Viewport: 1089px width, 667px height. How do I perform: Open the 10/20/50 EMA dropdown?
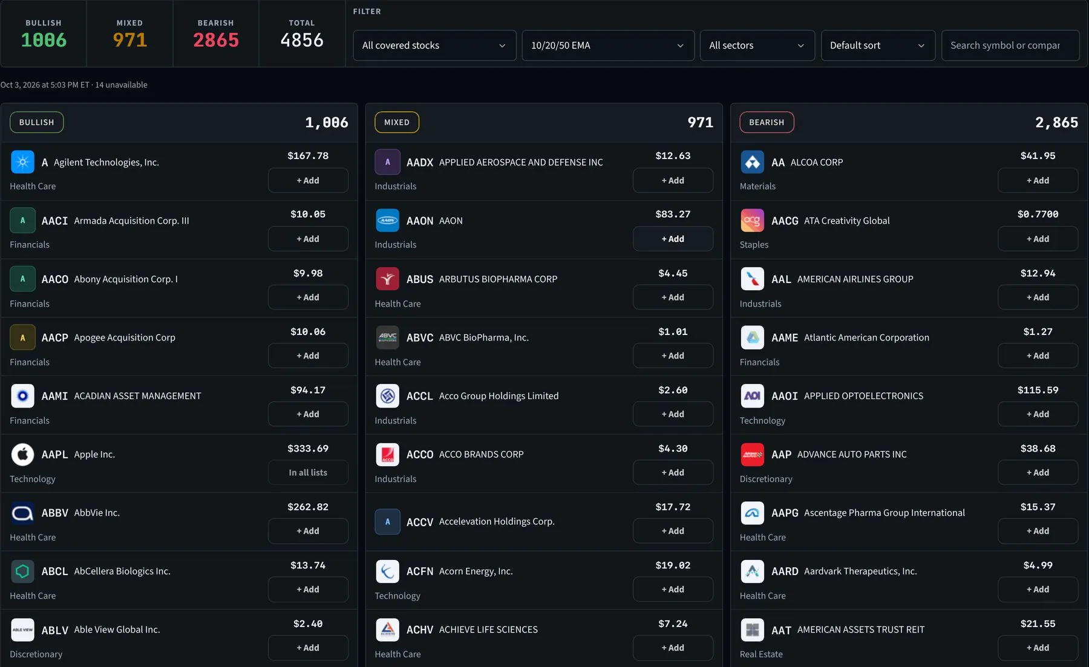pyautogui.click(x=608, y=45)
